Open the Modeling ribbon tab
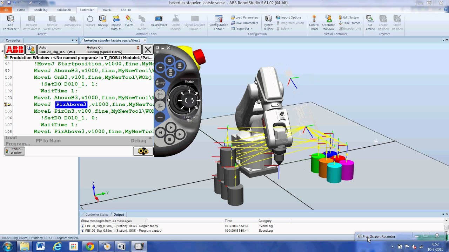This screenshot has height=252, width=449. pos(41,10)
